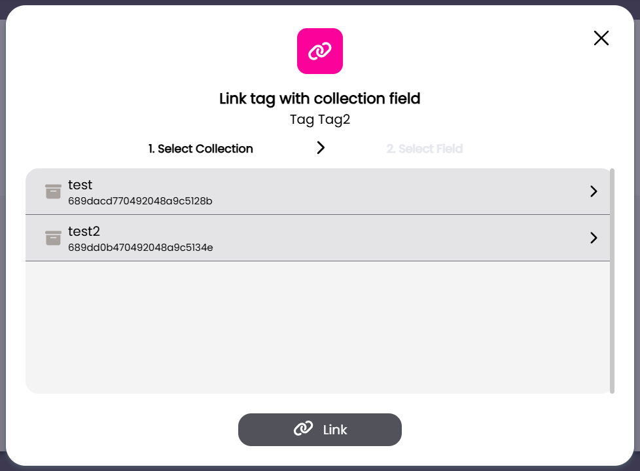Select the collection named test
This screenshot has height=471, width=640.
[x=80, y=185]
